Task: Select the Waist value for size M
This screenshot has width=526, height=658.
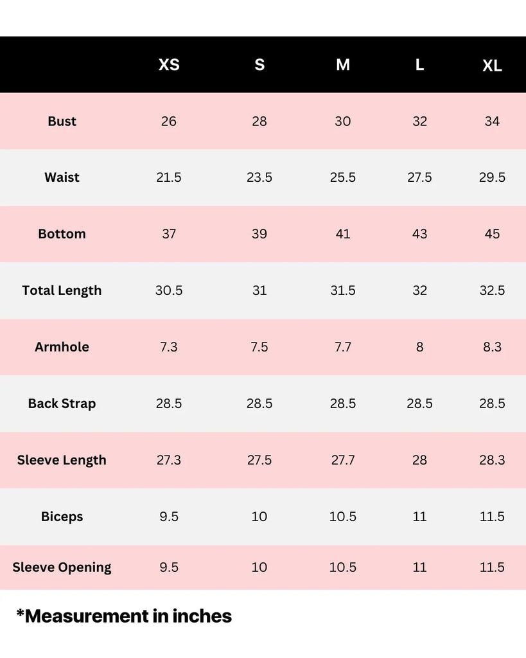Action: pos(343,177)
